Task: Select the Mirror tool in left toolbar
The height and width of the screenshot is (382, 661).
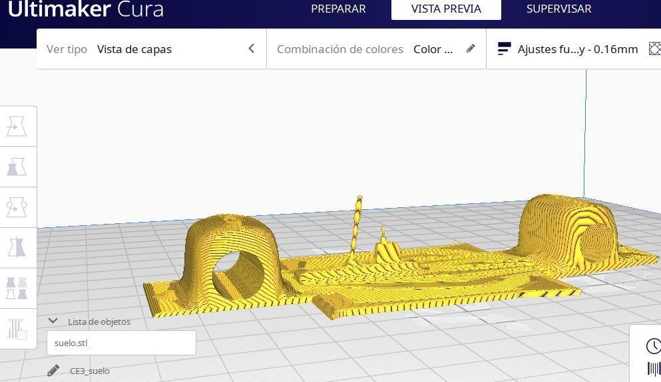Action: pos(17,248)
